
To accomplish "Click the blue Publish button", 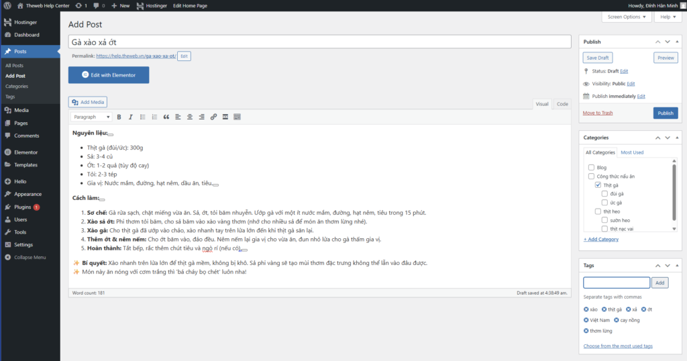I will pos(665,113).
